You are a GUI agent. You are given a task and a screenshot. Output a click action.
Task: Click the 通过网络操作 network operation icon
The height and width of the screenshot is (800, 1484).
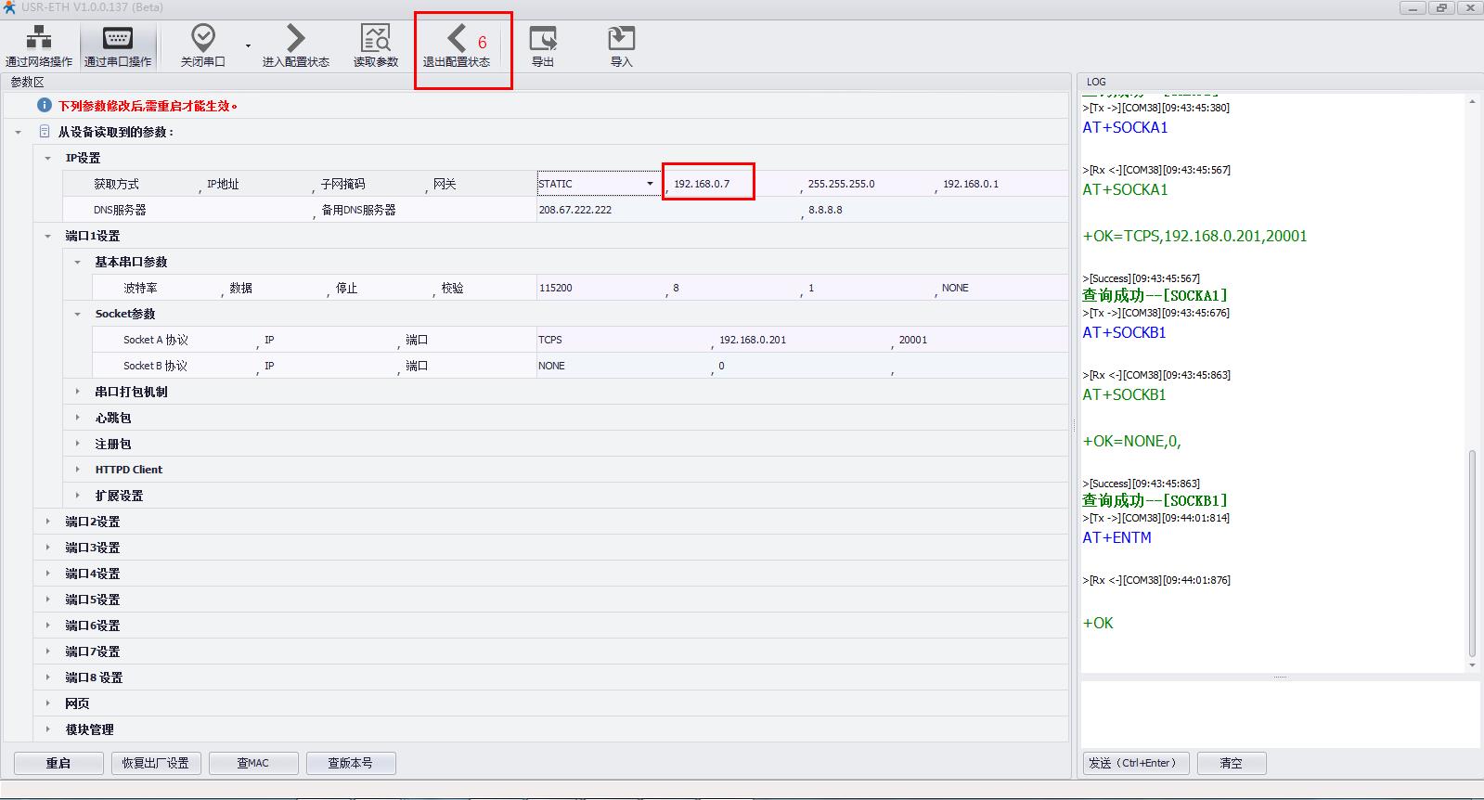(39, 45)
